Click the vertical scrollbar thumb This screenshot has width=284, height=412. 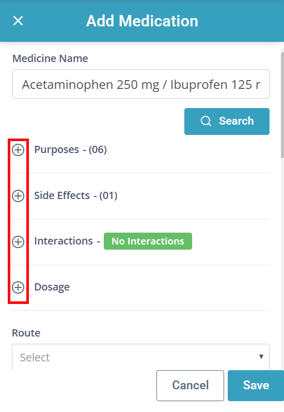tap(282, 105)
